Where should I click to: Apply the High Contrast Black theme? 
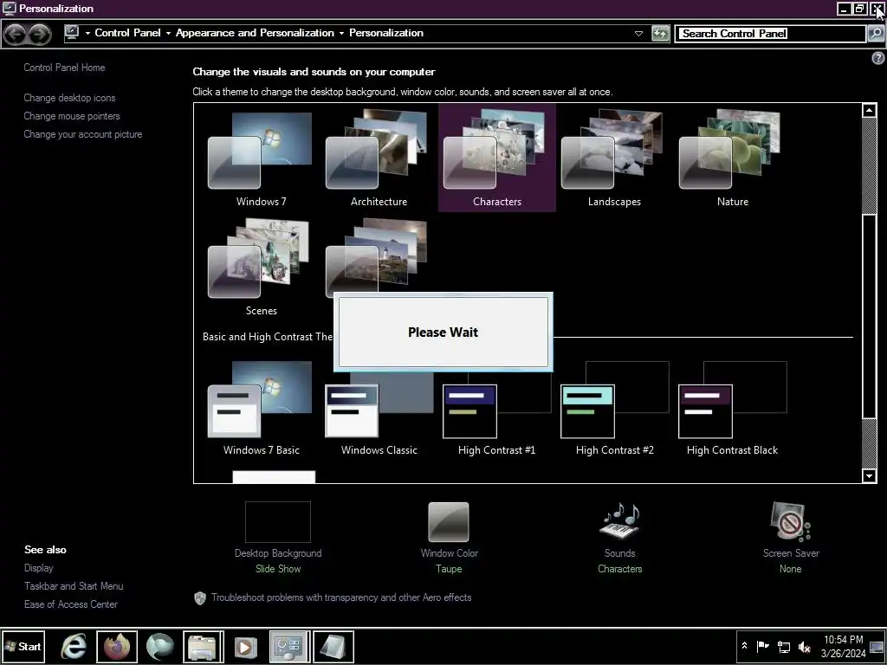733,409
